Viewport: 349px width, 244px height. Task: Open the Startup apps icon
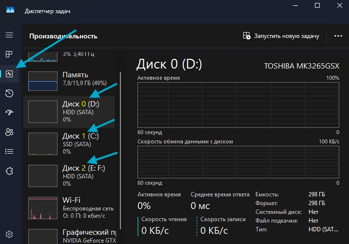pyautogui.click(x=9, y=112)
